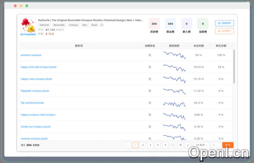
Task: Click the octopus plushie product thumbnail
Action: [28, 25]
